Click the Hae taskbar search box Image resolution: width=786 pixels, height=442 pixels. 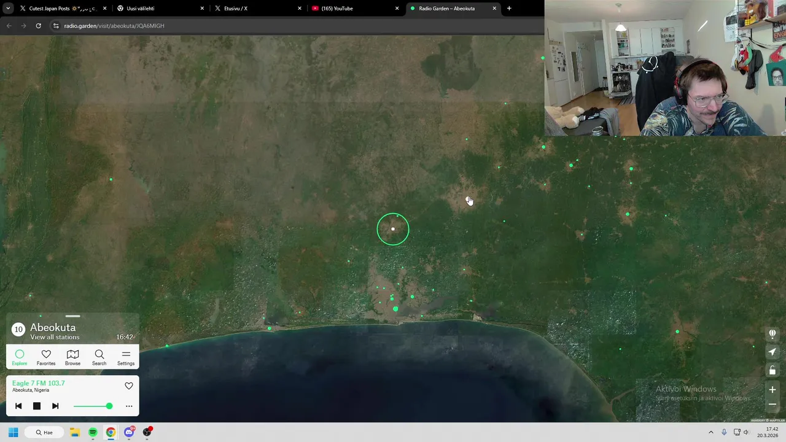44,432
